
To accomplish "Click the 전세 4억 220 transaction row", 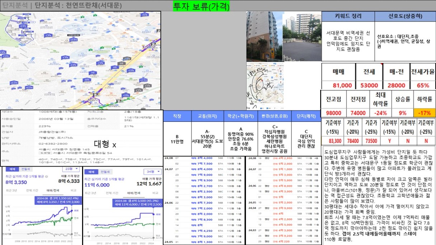I will point(283,241).
